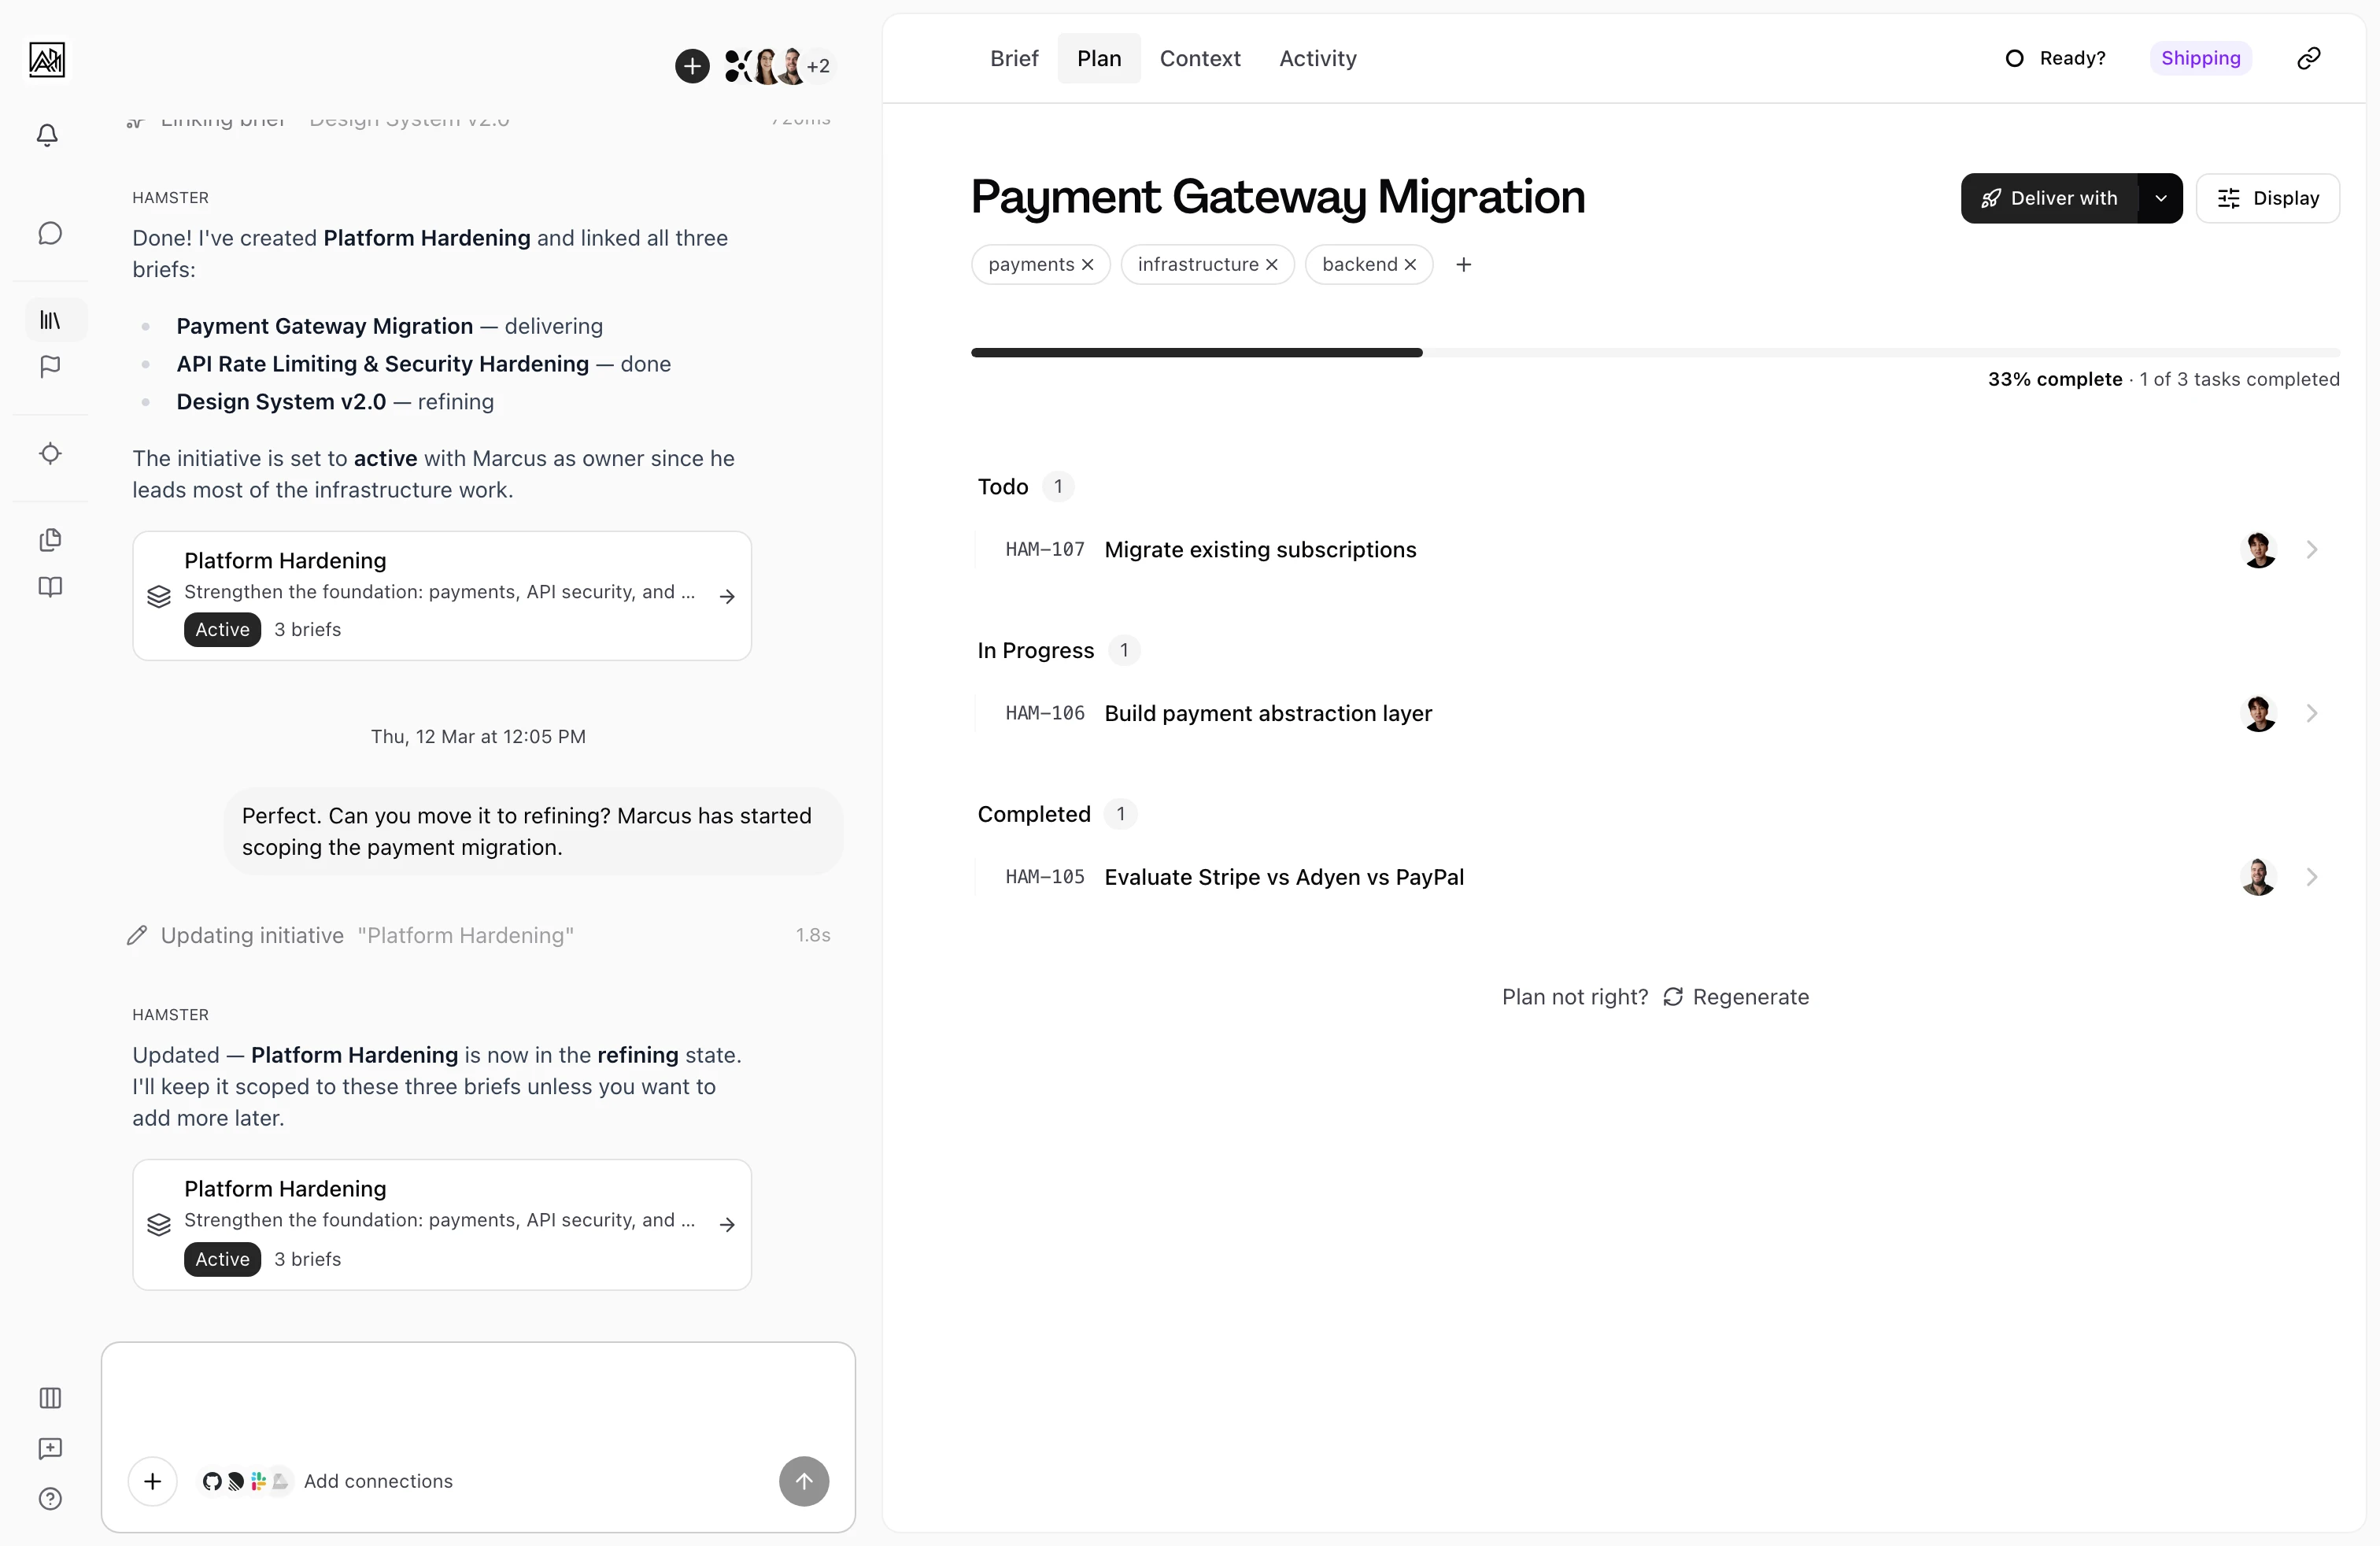The height and width of the screenshot is (1546, 2380).
Task: Open the Display settings button
Action: click(x=2267, y=198)
